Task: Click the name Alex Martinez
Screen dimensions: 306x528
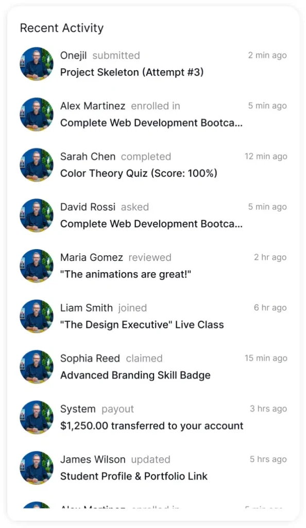Action: point(93,106)
